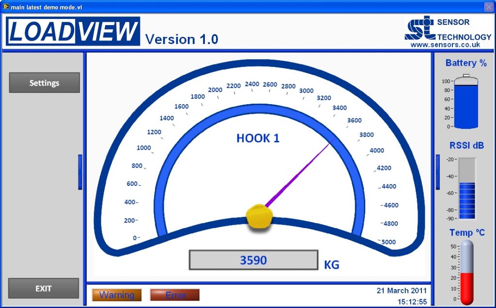Toggle the Error indicator
Image resolution: width=496 pixels, height=308 pixels.
[x=175, y=294]
